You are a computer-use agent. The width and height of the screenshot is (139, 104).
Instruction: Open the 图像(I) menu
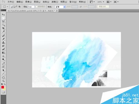pyautogui.click(x=28, y=2)
